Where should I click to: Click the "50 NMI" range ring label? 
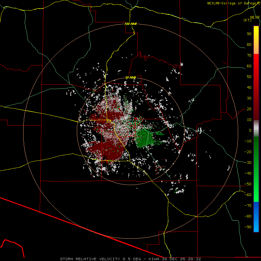[130, 77]
